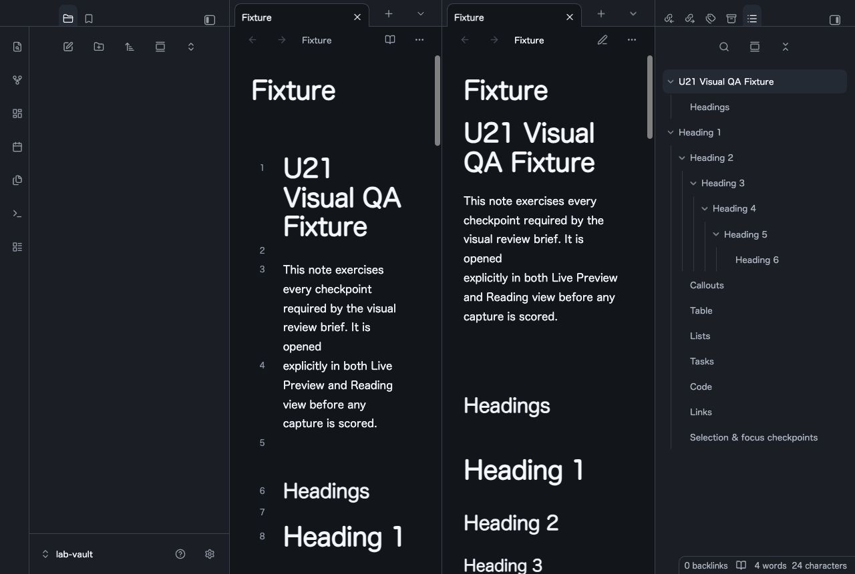Image resolution: width=855 pixels, height=574 pixels.
Task: Jump to Callouts in the outline
Action: pos(707,285)
